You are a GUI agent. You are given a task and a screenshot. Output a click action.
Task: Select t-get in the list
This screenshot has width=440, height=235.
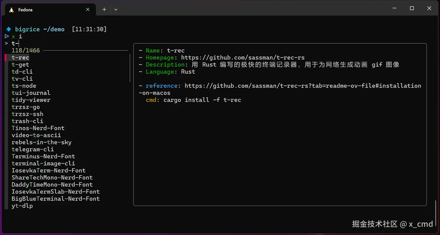click(x=20, y=64)
